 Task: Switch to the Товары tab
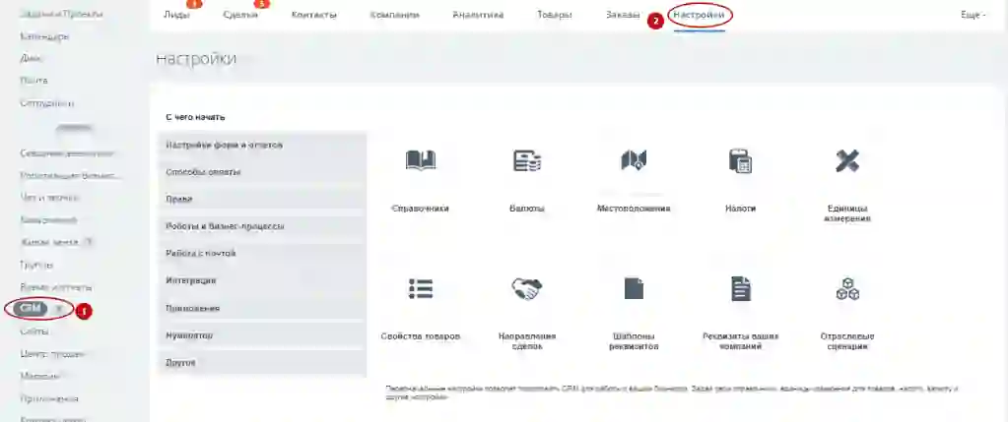(554, 15)
